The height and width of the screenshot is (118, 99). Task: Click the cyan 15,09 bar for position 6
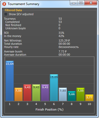click(x=54, y=88)
